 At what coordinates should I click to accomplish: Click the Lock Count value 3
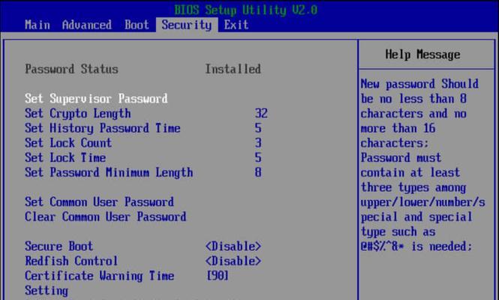click(258, 142)
